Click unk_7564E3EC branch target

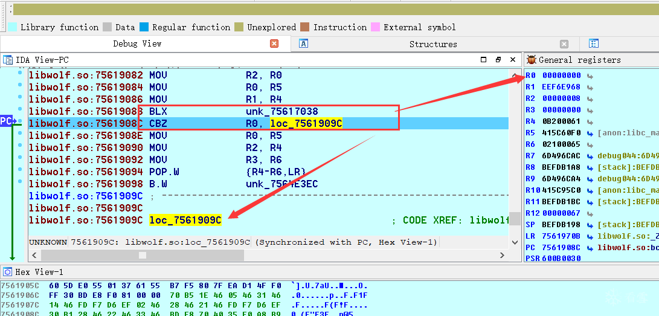click(x=282, y=184)
